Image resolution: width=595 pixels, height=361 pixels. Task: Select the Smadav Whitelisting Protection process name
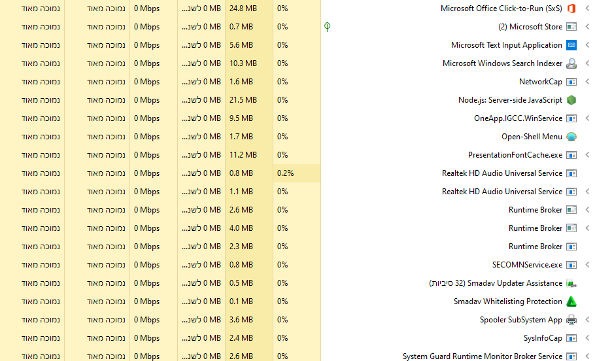pyautogui.click(x=508, y=301)
